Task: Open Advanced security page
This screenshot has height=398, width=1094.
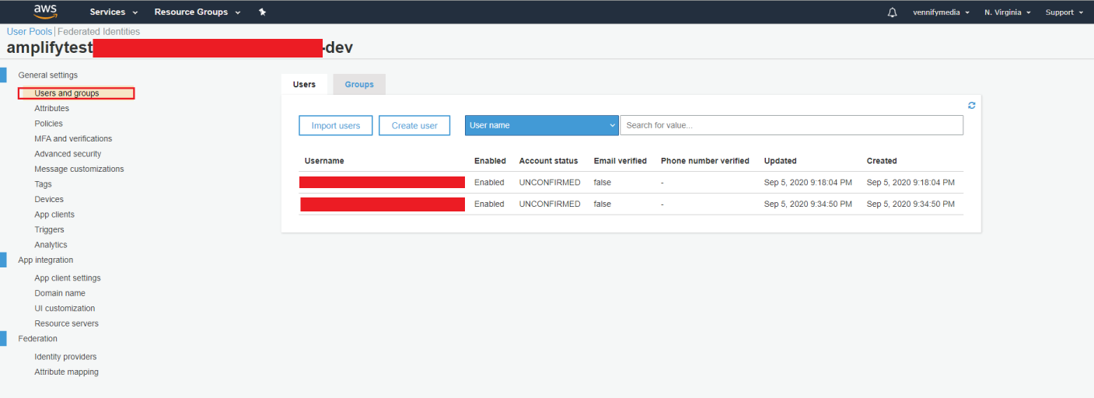Action: pyautogui.click(x=68, y=154)
